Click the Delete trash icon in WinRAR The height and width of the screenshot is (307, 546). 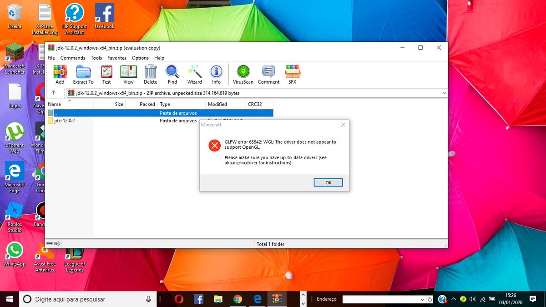point(151,75)
